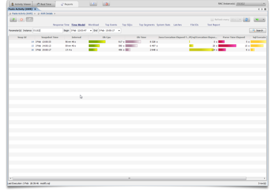275x194 pixels.
Task: Click the AWR Details breadcrumb link
Action: pos(47,14)
